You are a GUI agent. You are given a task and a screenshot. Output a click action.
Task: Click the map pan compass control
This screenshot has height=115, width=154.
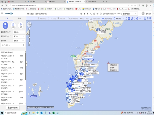coord(29,24)
